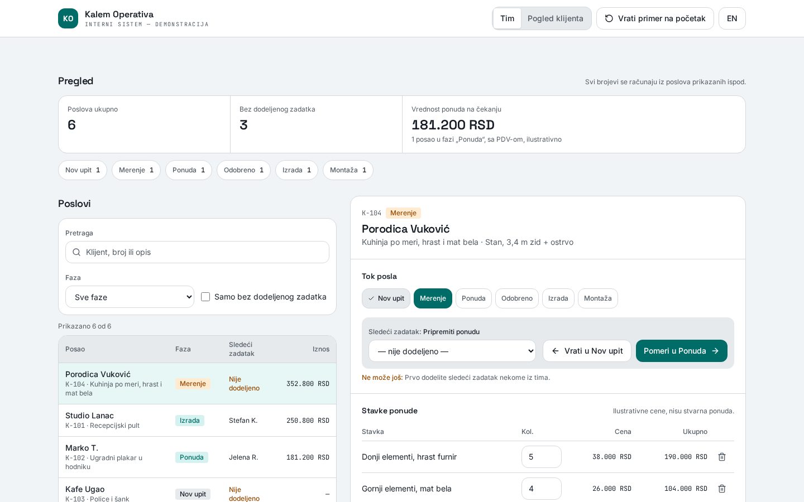Click the 104.000 RSD line total
The width and height of the screenshot is (804, 502).
pyautogui.click(x=686, y=489)
